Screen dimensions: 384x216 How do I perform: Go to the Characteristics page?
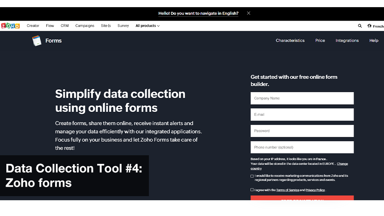click(290, 40)
